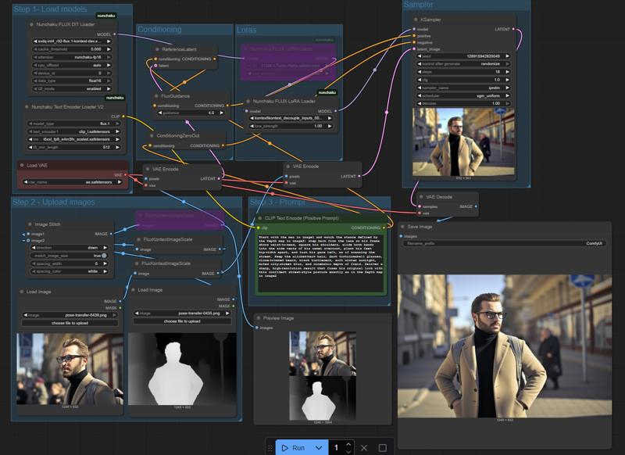The height and width of the screenshot is (455, 625).
Task: Cancel the current run with X icon
Action: pos(363,448)
